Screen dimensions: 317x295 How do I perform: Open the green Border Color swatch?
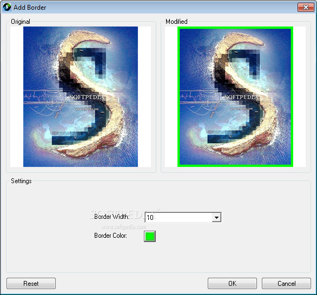pyautogui.click(x=150, y=236)
